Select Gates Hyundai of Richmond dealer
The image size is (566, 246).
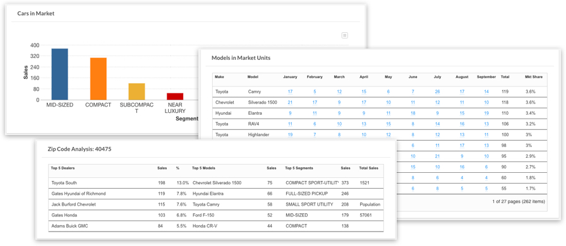79,194
